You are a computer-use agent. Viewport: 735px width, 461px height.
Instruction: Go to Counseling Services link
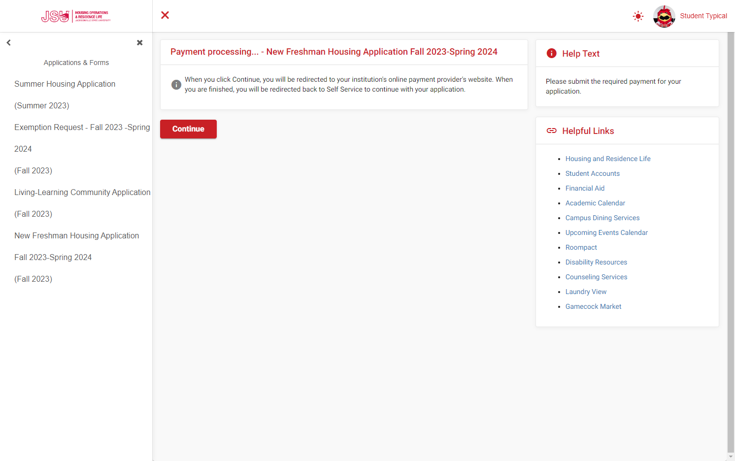coord(596,277)
